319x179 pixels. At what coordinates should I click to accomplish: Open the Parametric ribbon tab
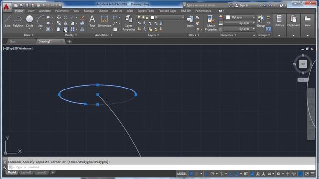point(62,11)
